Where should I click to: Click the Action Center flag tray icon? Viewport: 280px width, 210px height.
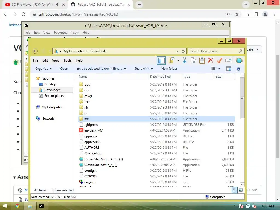(241, 206)
